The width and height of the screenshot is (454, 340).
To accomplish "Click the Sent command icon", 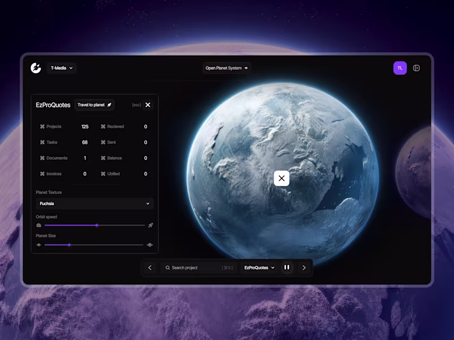I will pos(103,142).
